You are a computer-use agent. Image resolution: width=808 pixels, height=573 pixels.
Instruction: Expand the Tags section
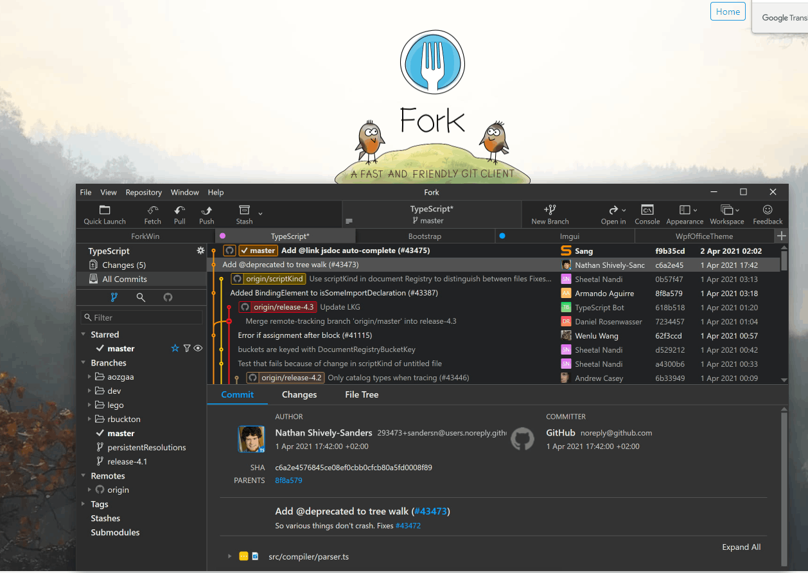[x=83, y=504]
